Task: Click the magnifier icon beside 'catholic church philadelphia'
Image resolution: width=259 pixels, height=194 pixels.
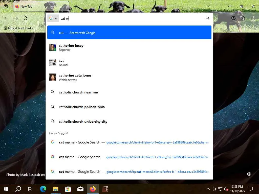Action: [53, 107]
